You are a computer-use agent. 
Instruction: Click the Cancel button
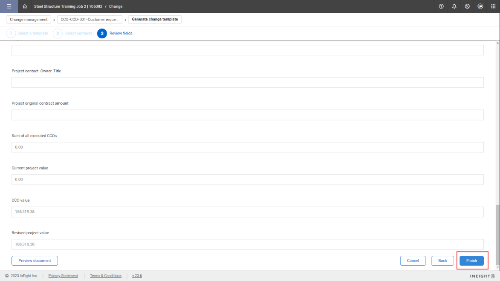pos(413,261)
